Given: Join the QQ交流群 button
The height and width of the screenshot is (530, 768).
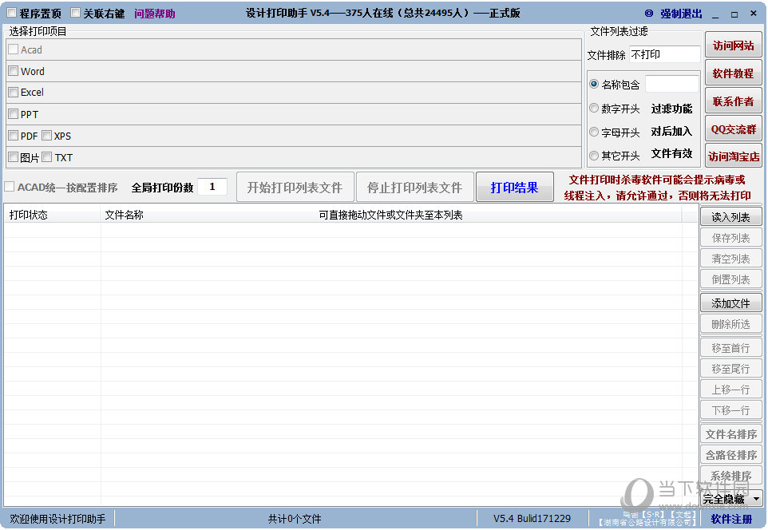Looking at the screenshot, I should coord(733,129).
